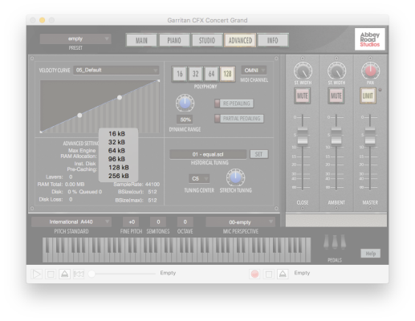
Task: Click the Octave value field
Action: pyautogui.click(x=185, y=222)
